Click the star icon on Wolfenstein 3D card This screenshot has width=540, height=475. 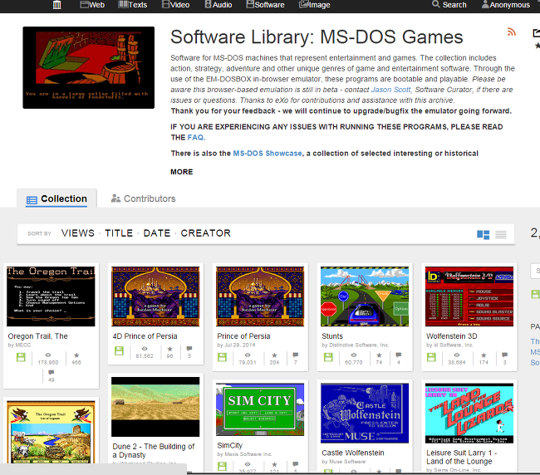[484, 355]
